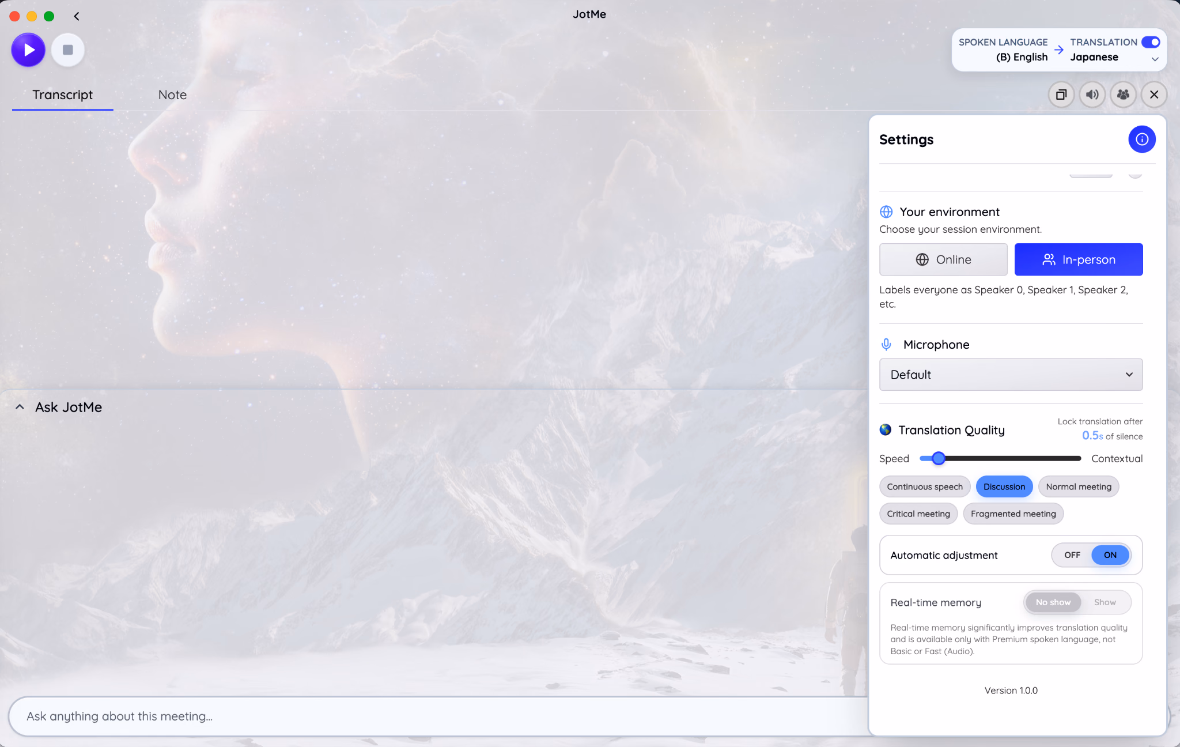Screen dimensions: 1180x747
Task: Close the settings panel with the X icon
Action: pos(1154,95)
